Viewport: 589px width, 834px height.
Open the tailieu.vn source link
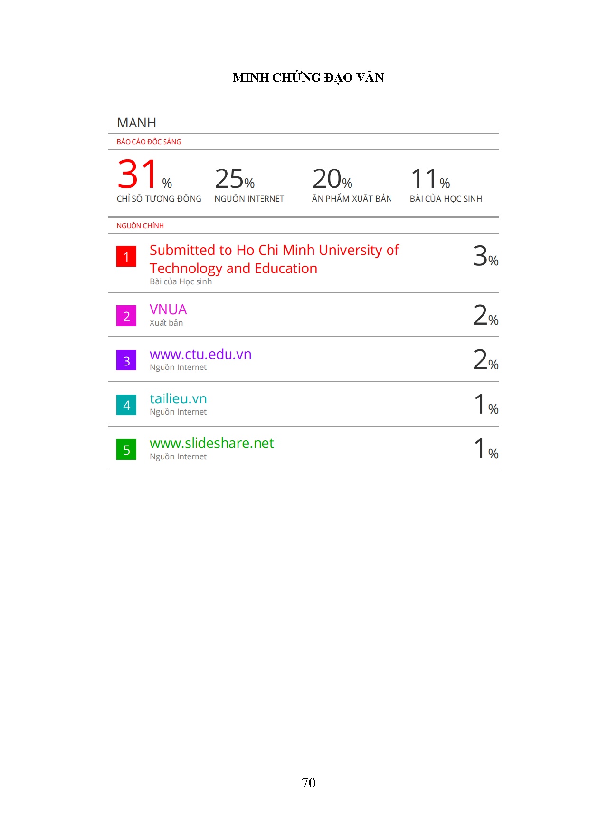pyautogui.click(x=178, y=398)
